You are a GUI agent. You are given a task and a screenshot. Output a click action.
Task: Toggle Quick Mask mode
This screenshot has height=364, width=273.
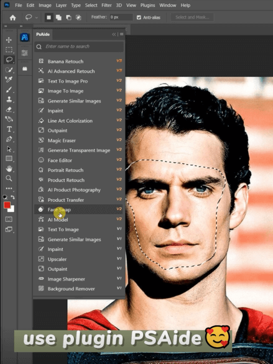[9, 219]
